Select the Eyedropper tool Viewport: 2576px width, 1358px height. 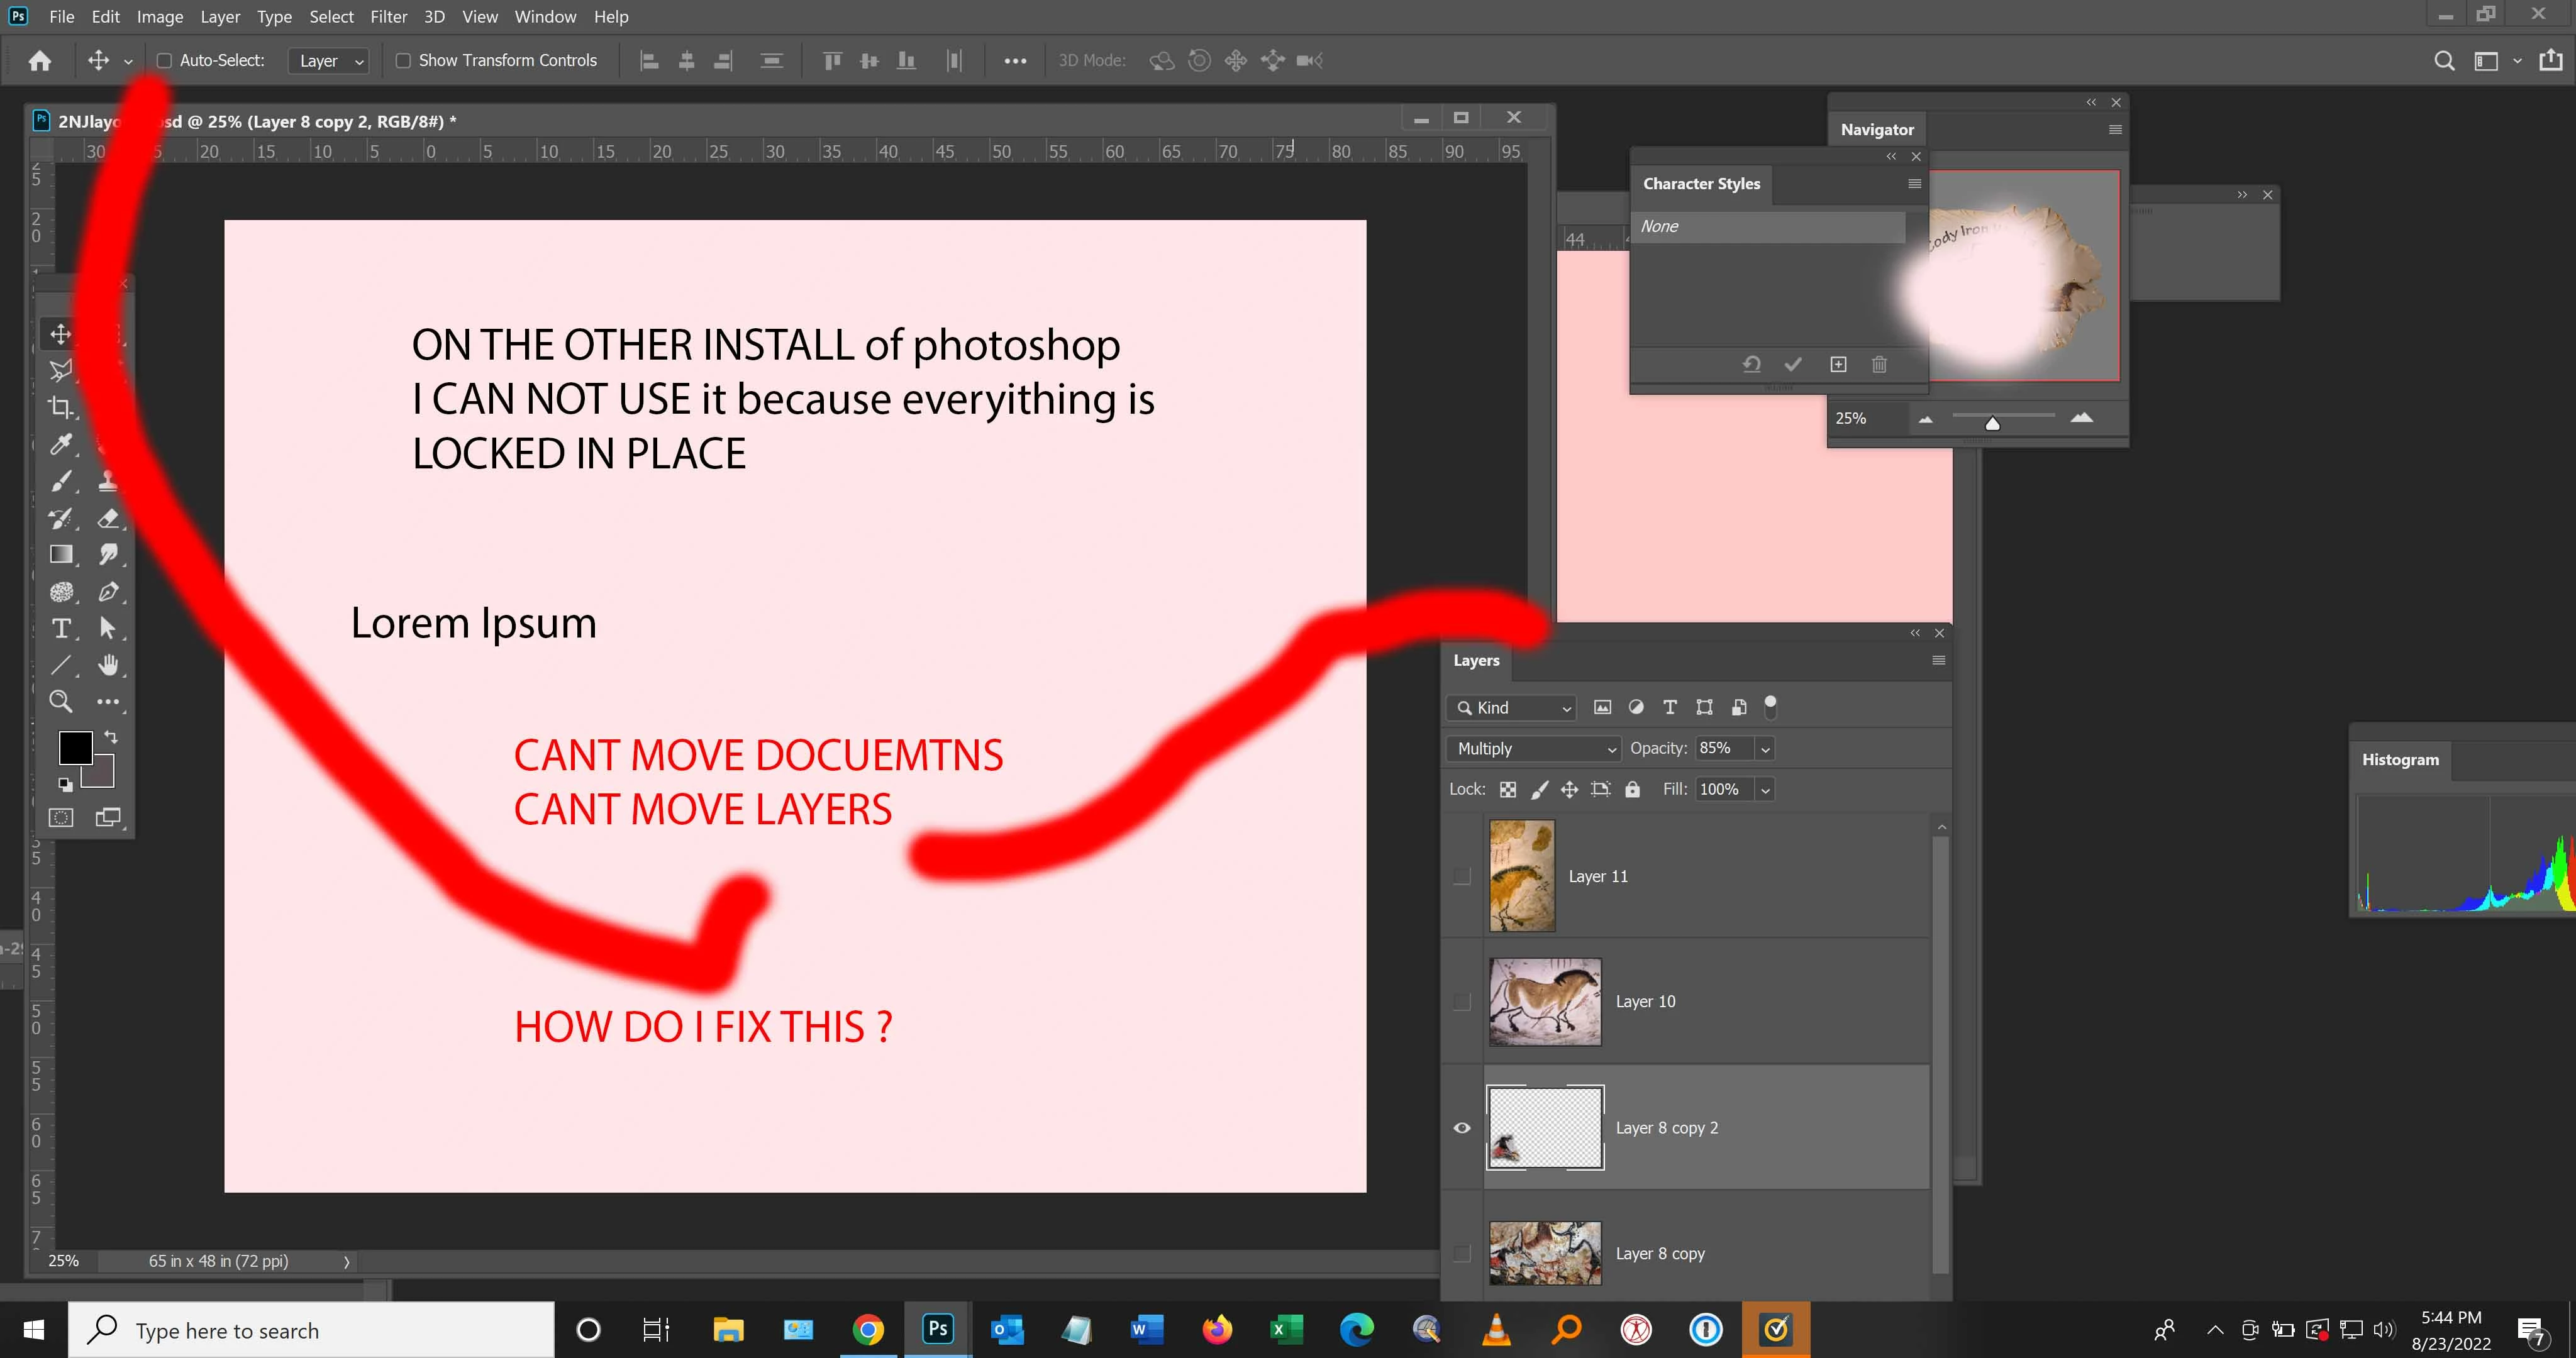61,444
